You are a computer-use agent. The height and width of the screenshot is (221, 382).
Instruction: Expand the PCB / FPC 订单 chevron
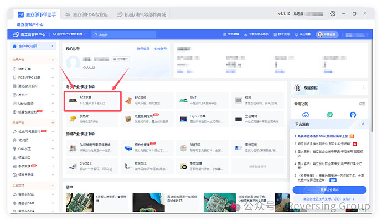pyautogui.click(x=53, y=78)
